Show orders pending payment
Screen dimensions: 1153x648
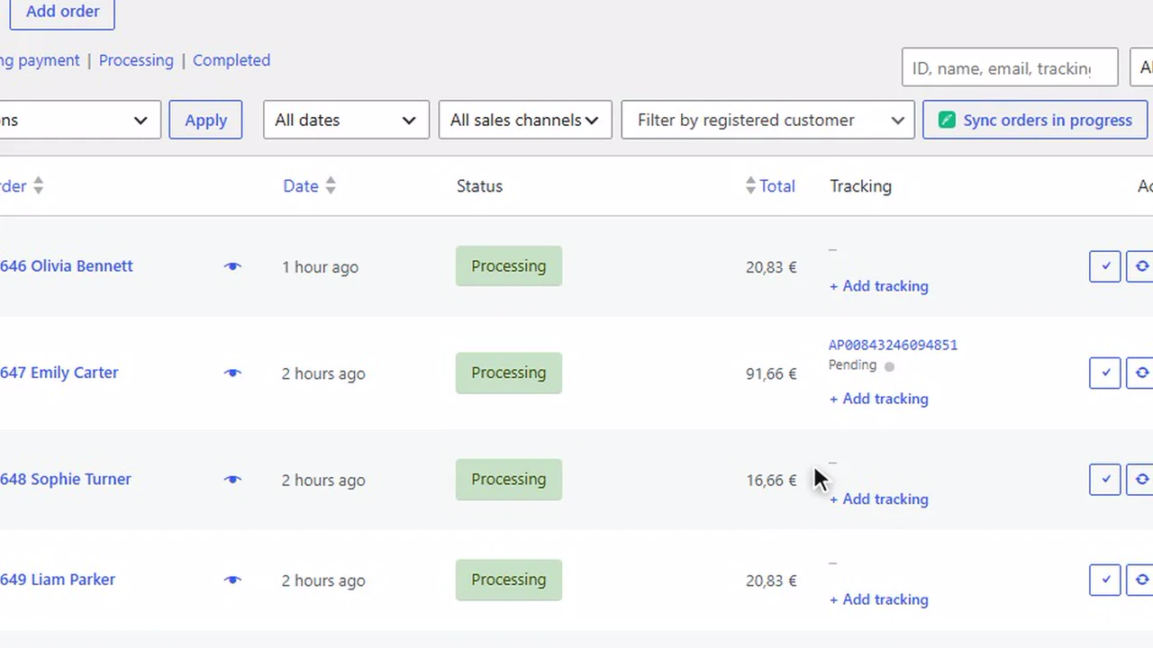40,60
